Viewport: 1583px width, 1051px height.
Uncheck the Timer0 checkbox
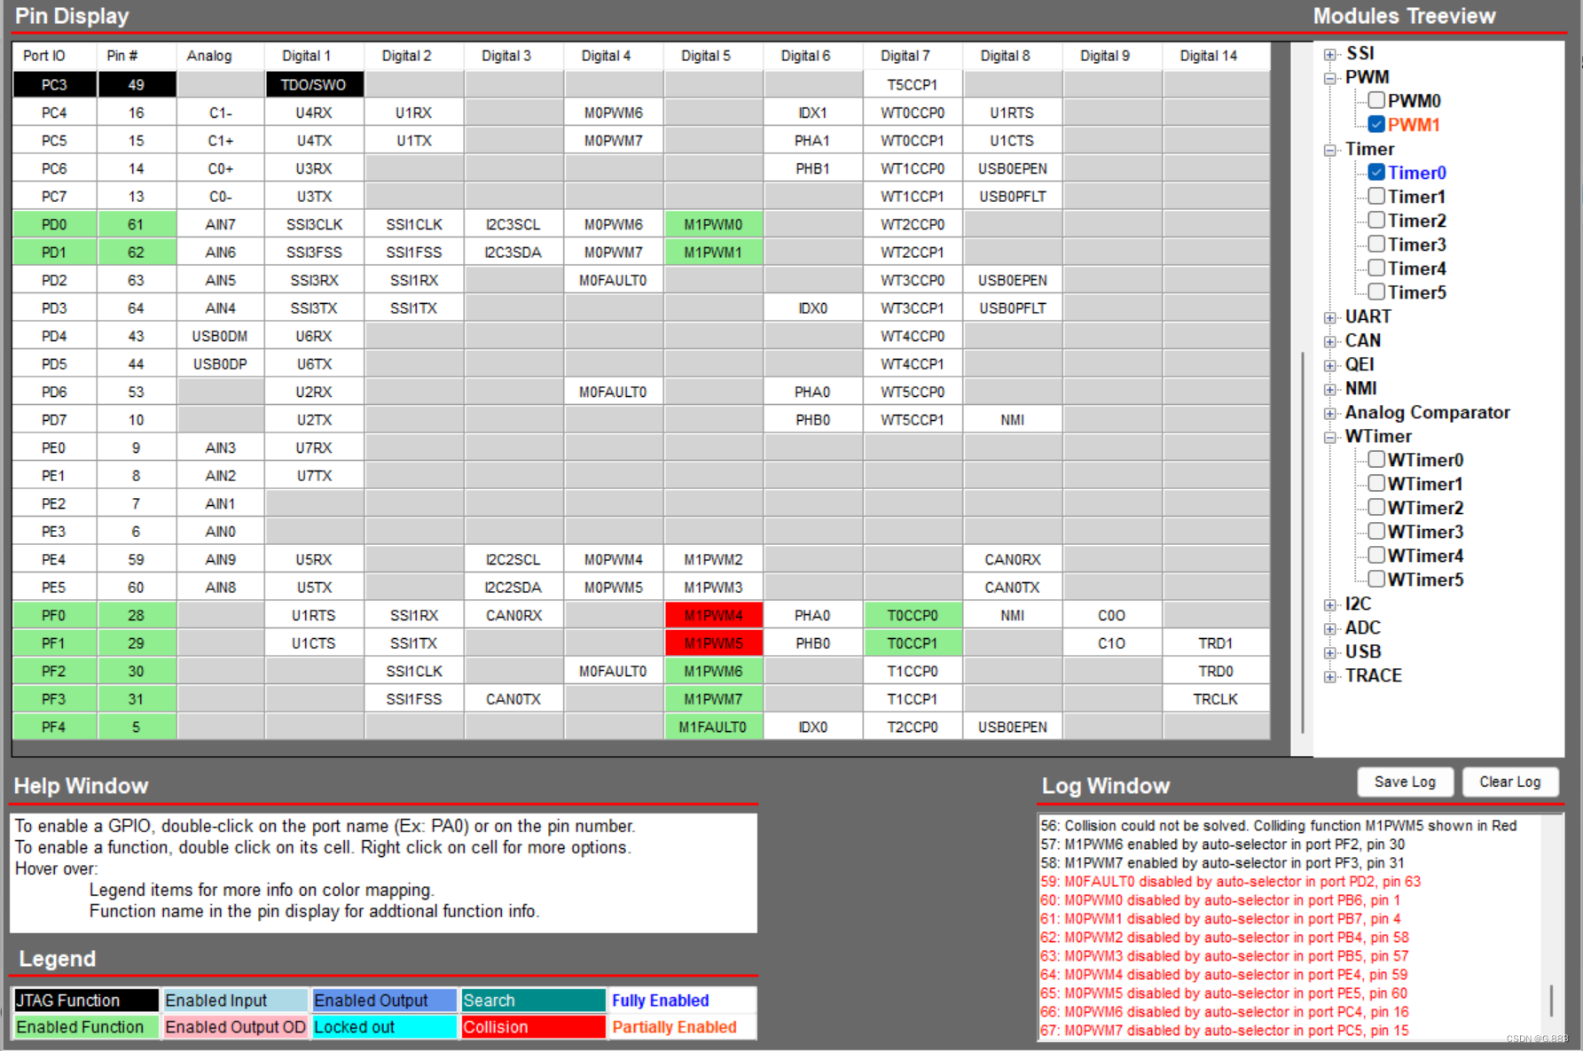[x=1376, y=172]
